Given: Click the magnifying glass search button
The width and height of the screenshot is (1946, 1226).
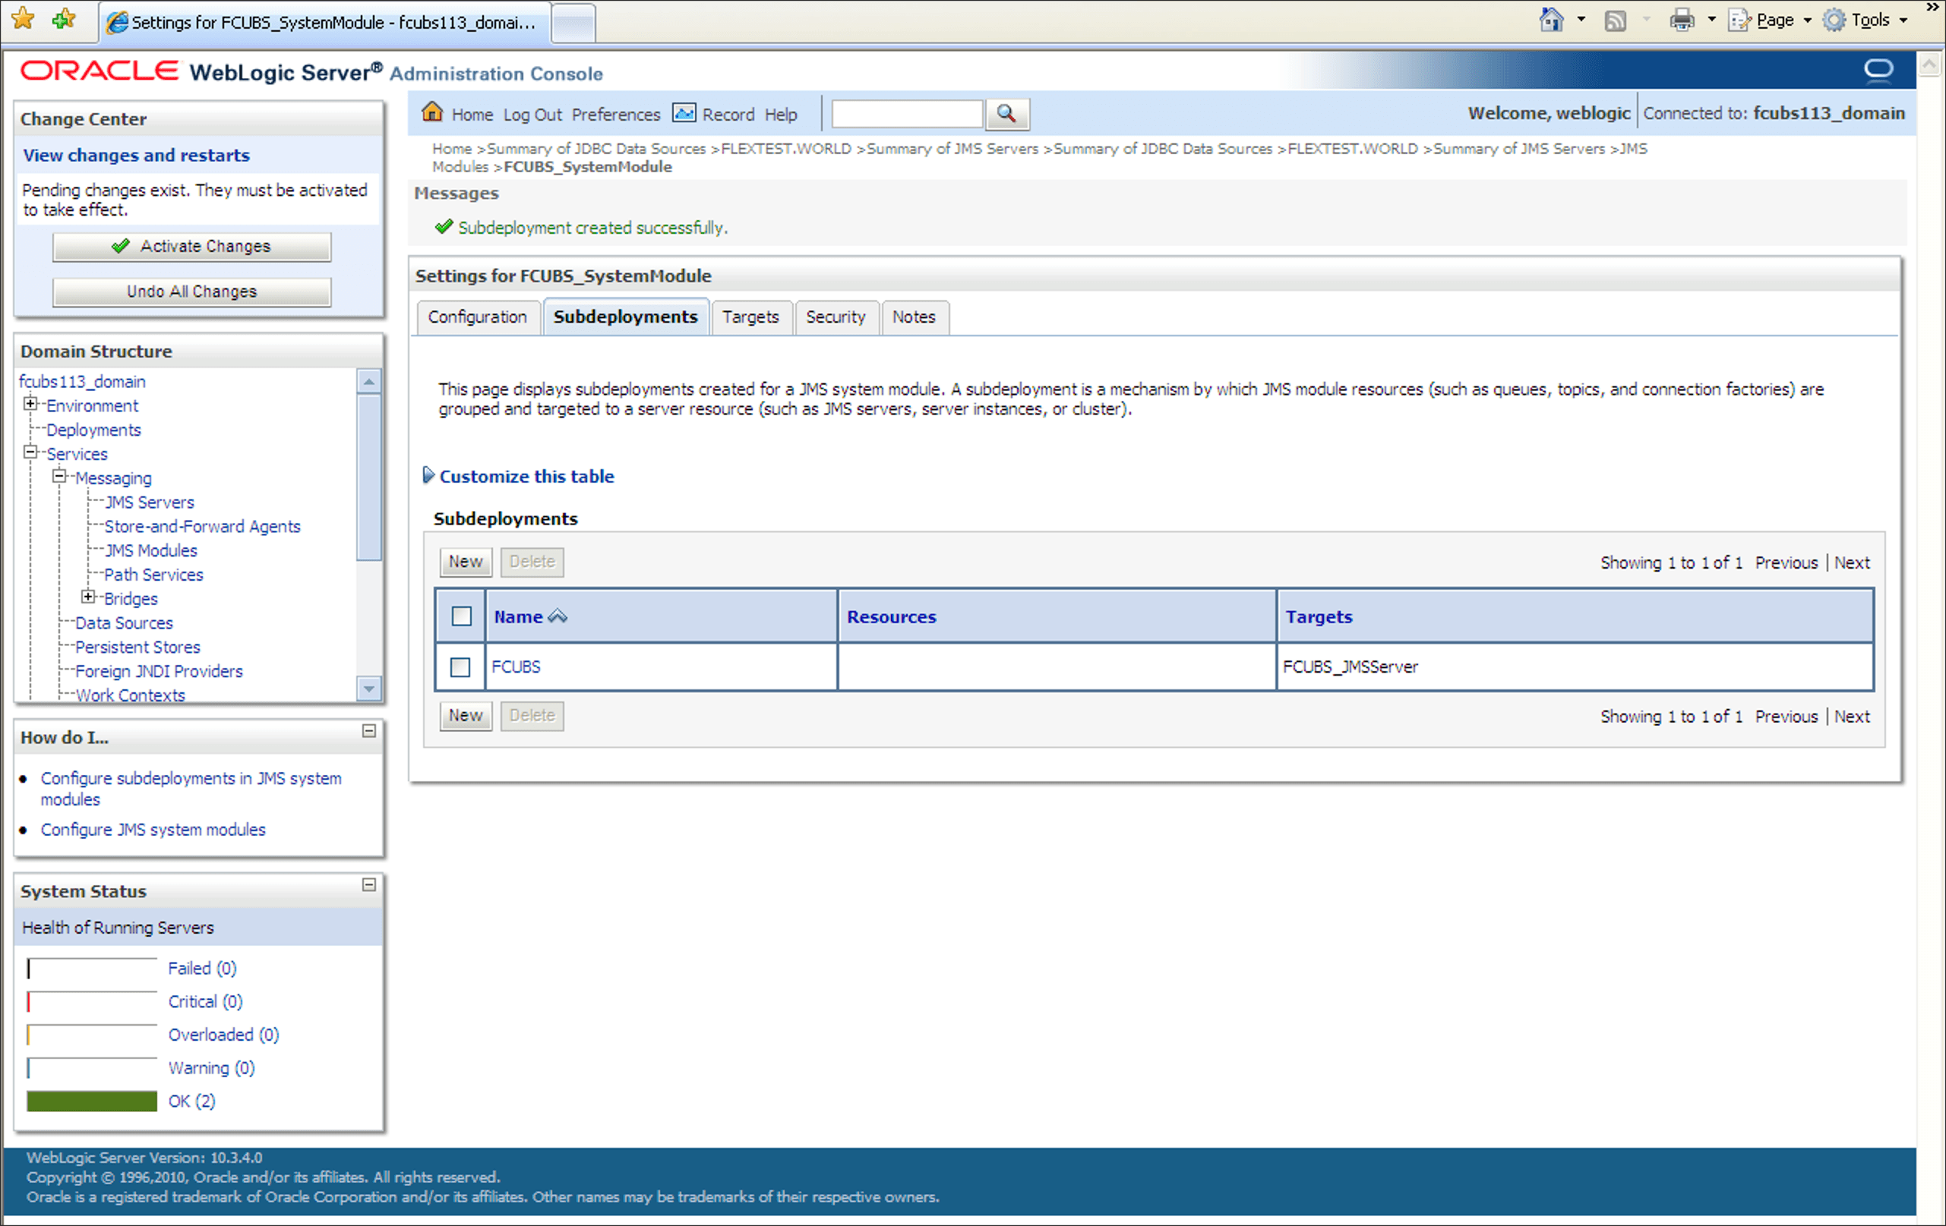Looking at the screenshot, I should point(1006,114).
